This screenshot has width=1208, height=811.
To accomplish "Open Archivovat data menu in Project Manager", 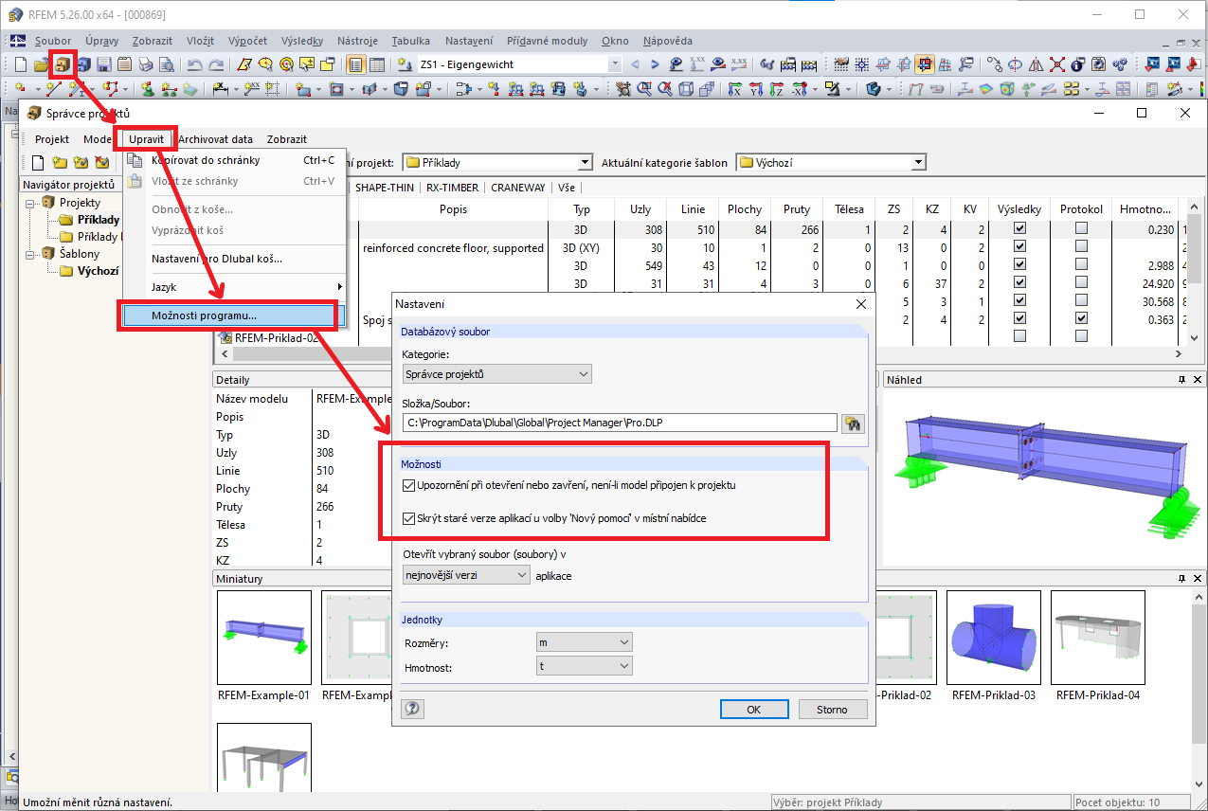I will tap(216, 139).
